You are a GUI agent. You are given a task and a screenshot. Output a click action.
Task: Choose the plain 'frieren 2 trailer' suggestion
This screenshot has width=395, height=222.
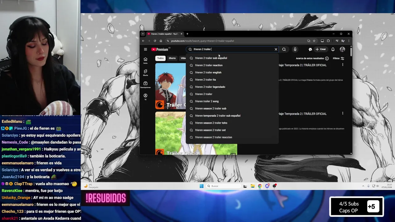[232, 94]
